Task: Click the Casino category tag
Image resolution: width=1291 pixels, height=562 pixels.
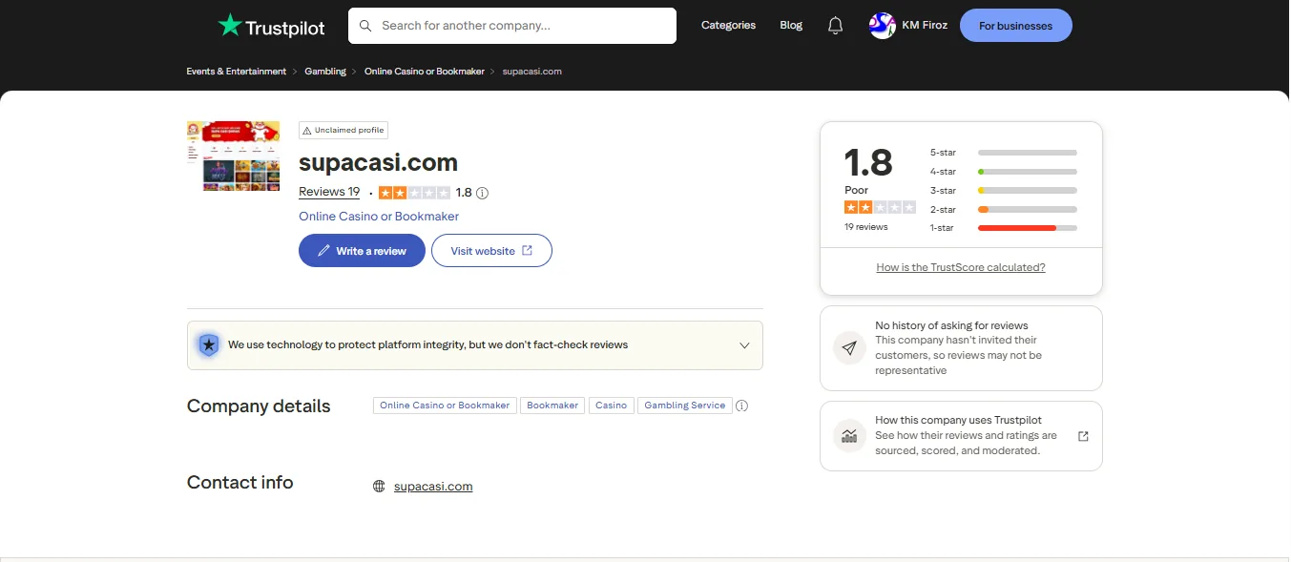Action: [x=611, y=406]
